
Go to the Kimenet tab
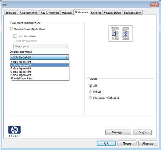(96, 13)
